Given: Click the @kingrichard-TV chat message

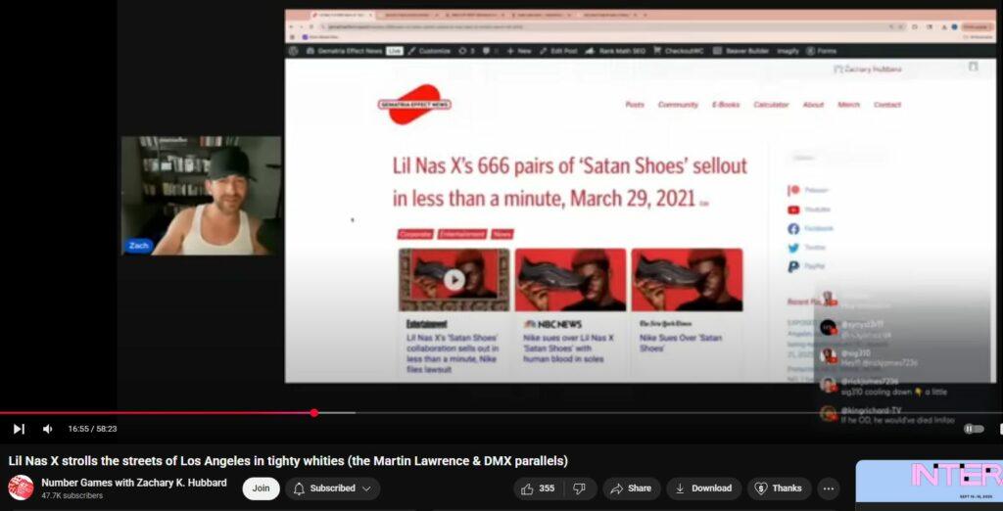Looking at the screenshot, I should 887,415.
